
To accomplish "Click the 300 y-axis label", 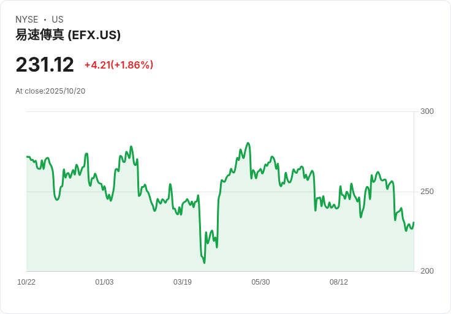I will click(x=427, y=111).
